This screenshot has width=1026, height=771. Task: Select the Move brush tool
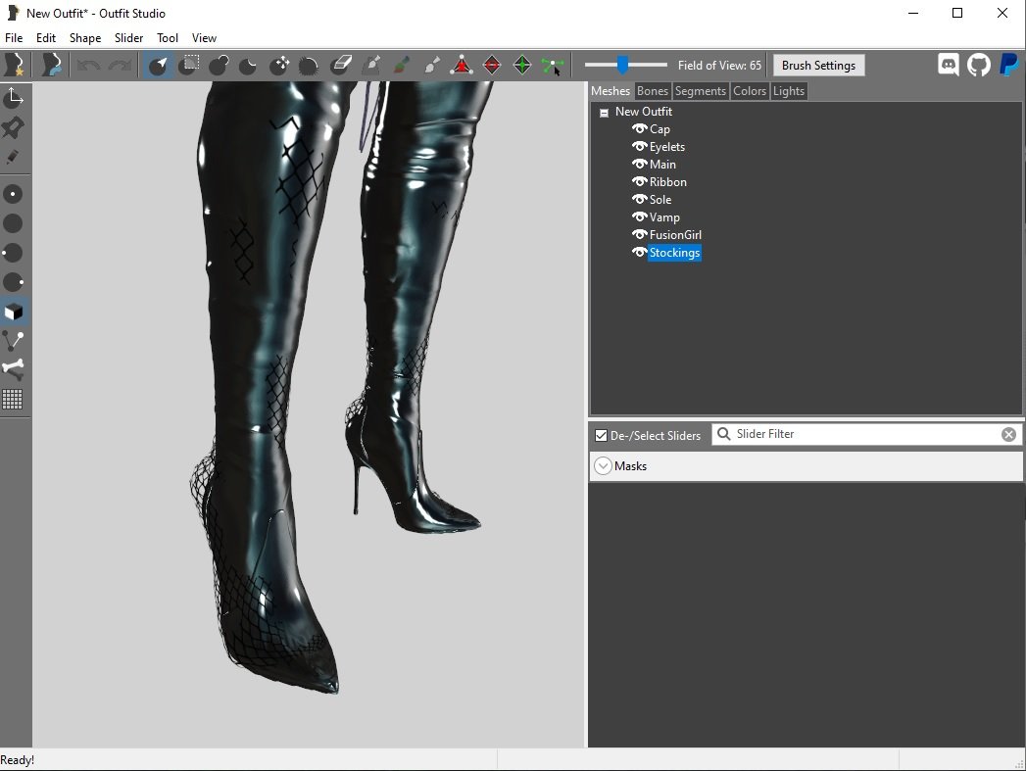tap(279, 66)
